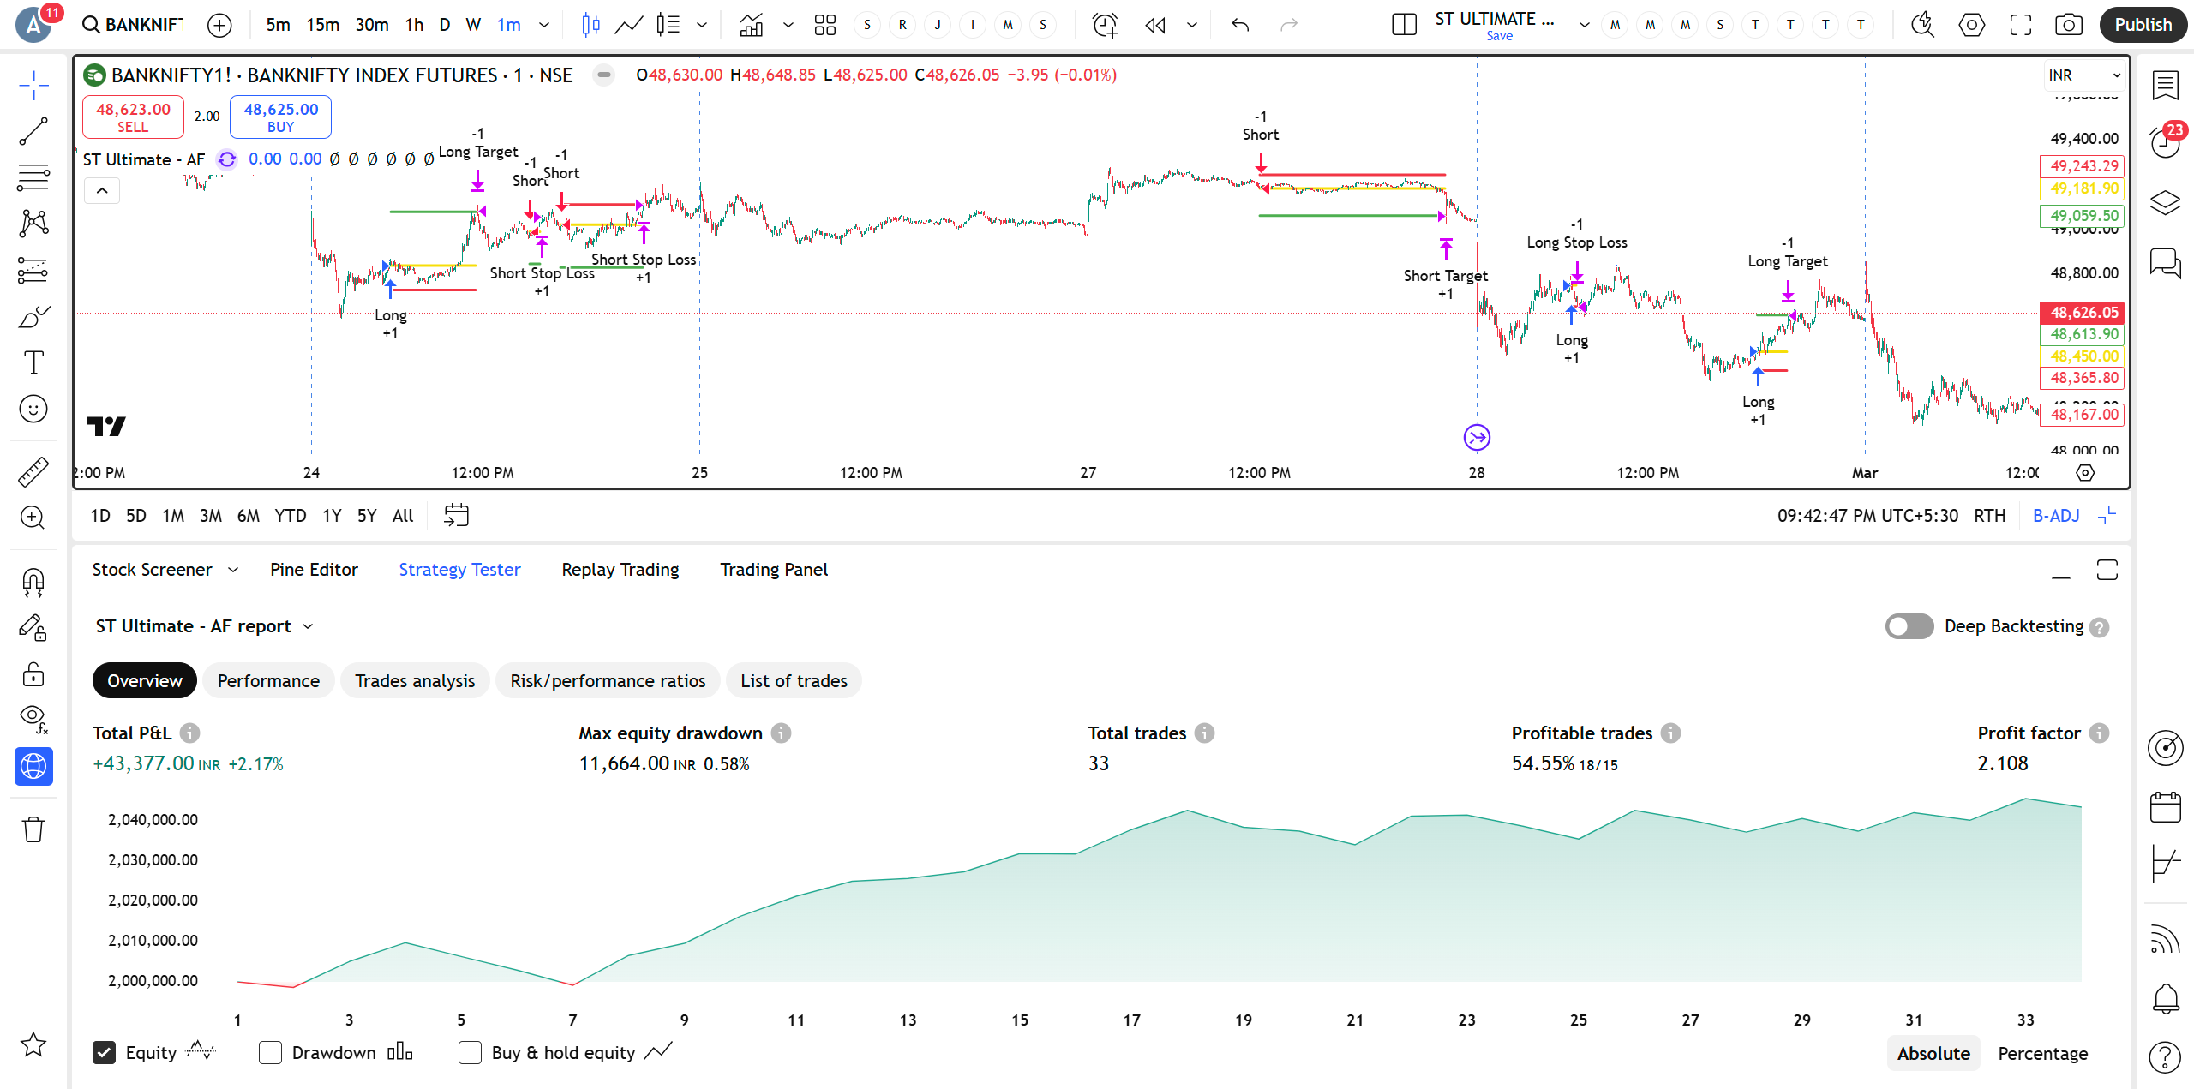
Task: Open the indicators menu
Action: pyautogui.click(x=752, y=25)
